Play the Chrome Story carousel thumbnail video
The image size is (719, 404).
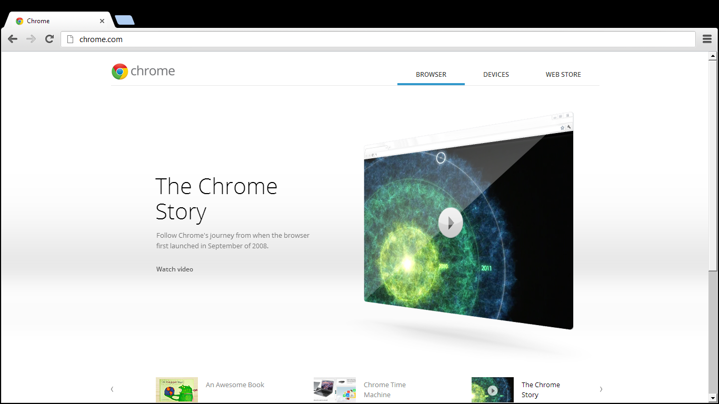click(493, 390)
